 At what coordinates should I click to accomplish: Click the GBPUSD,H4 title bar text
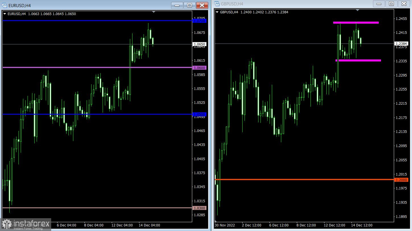(232, 4)
